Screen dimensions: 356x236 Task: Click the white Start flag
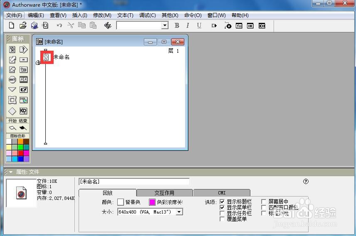[x=12, y=128]
